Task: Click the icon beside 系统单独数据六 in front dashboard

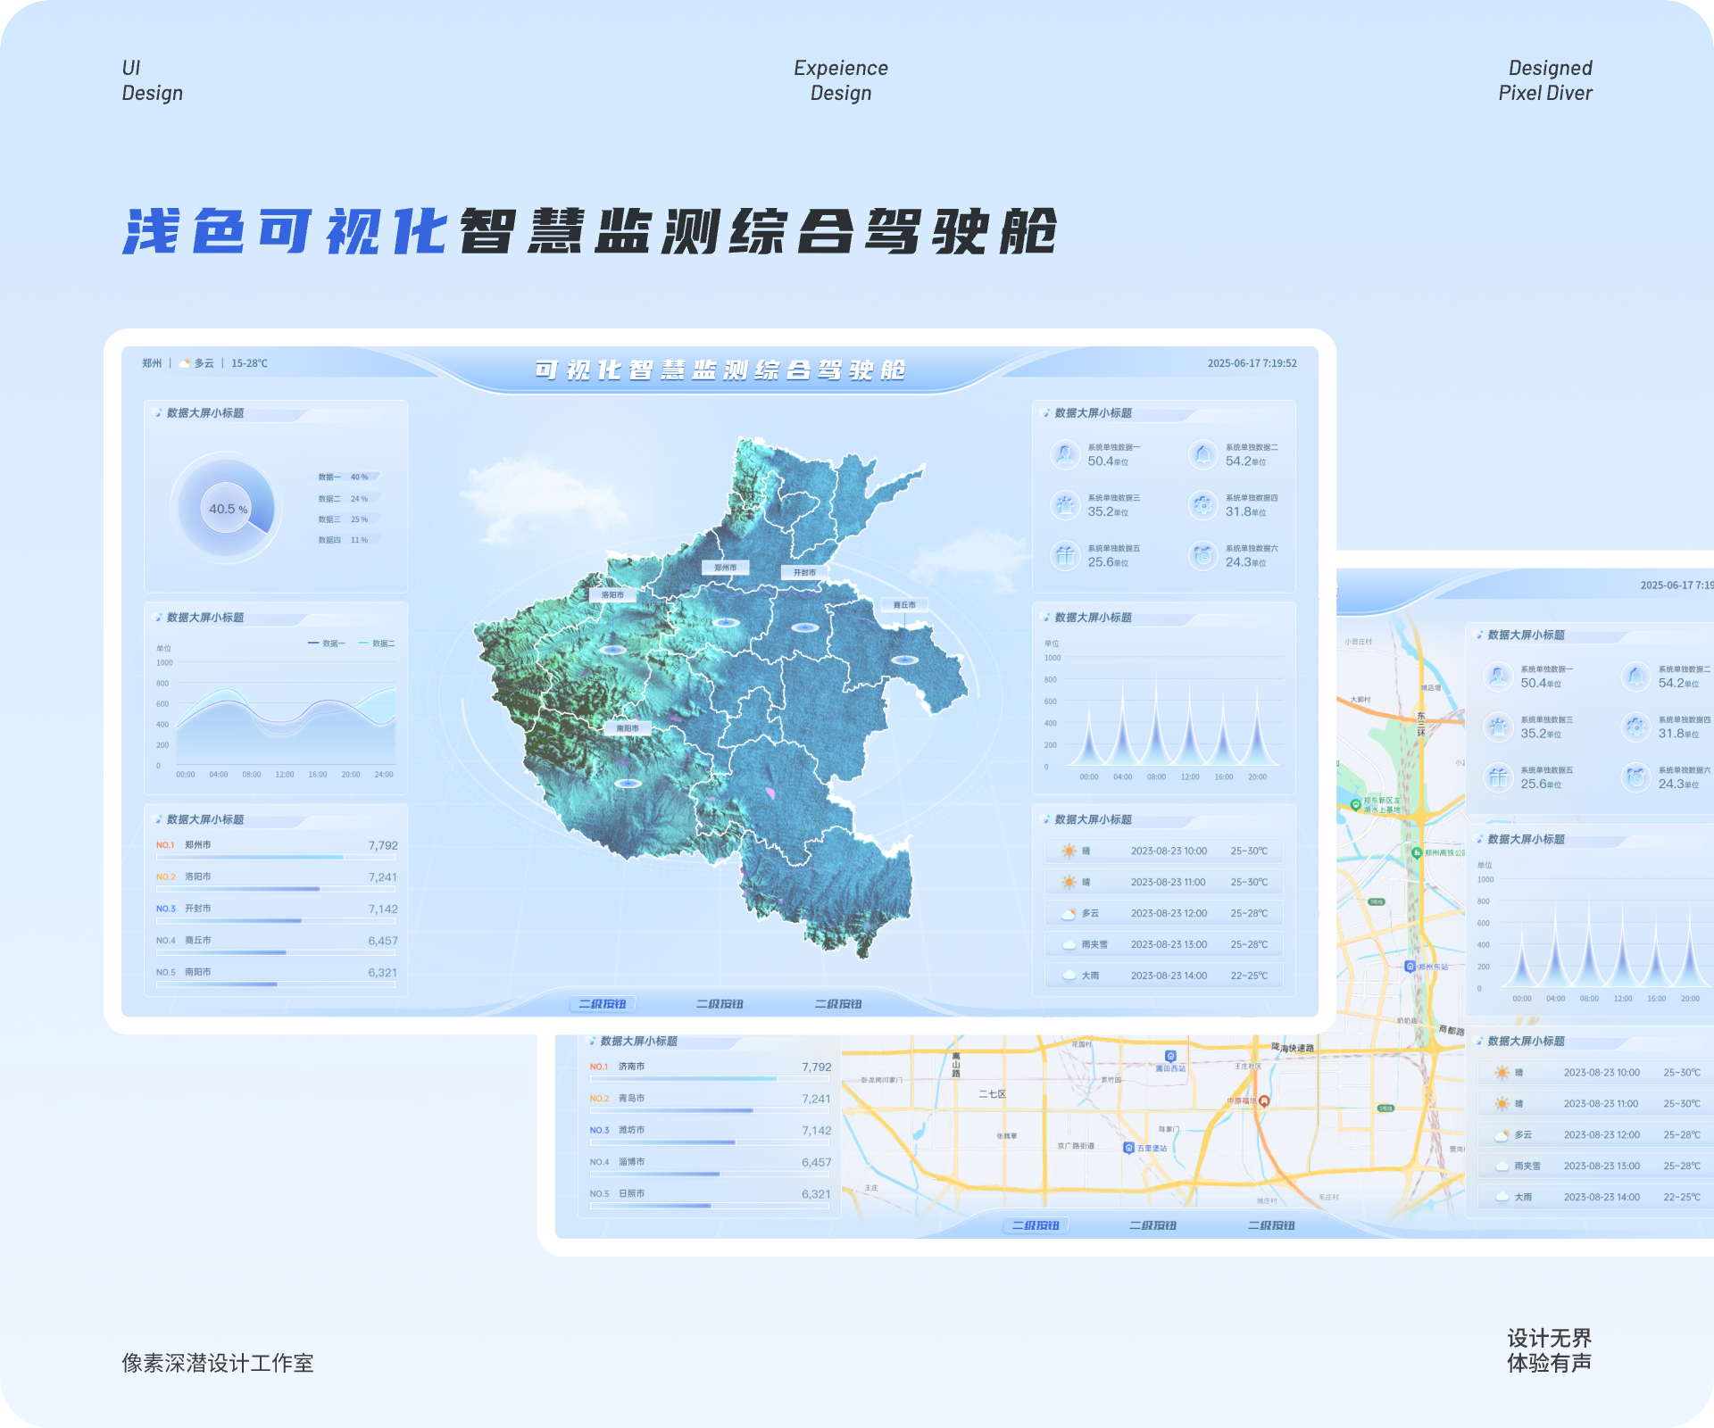Action: tap(1203, 556)
